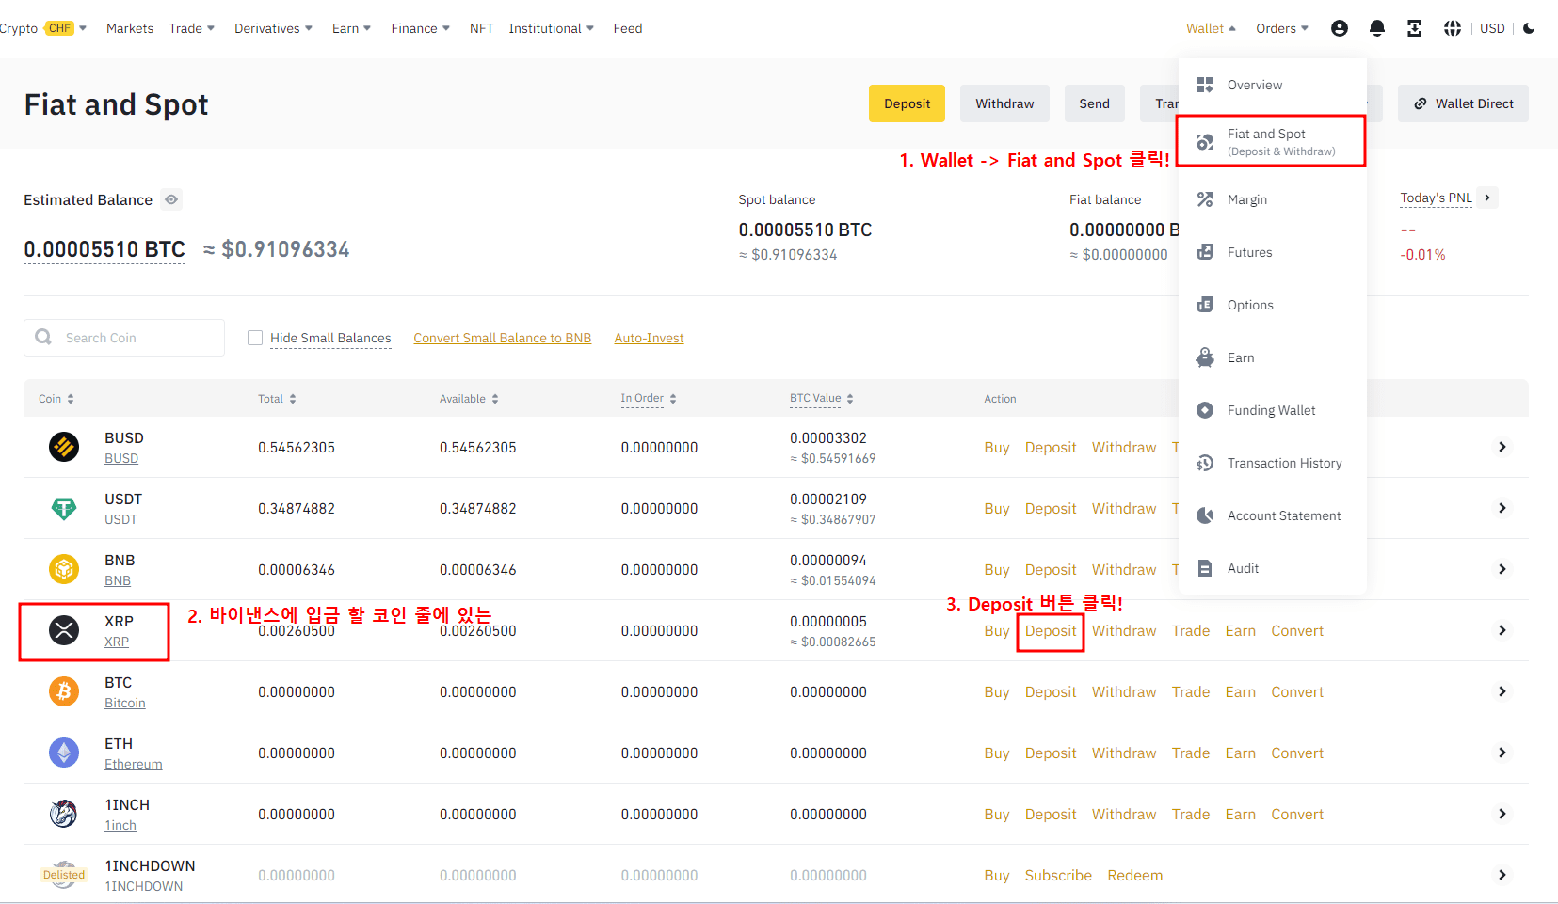Sort by the BTC Value column
This screenshot has height=904, width=1558.
[821, 399]
